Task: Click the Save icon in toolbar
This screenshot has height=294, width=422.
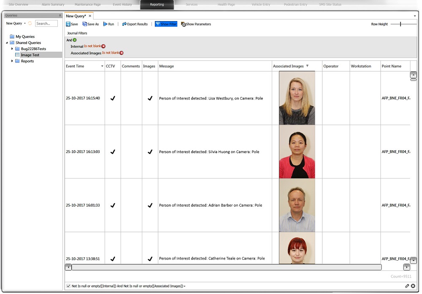Action: point(68,24)
